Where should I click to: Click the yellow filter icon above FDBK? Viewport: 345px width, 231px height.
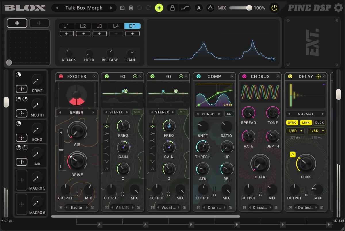click(292, 155)
